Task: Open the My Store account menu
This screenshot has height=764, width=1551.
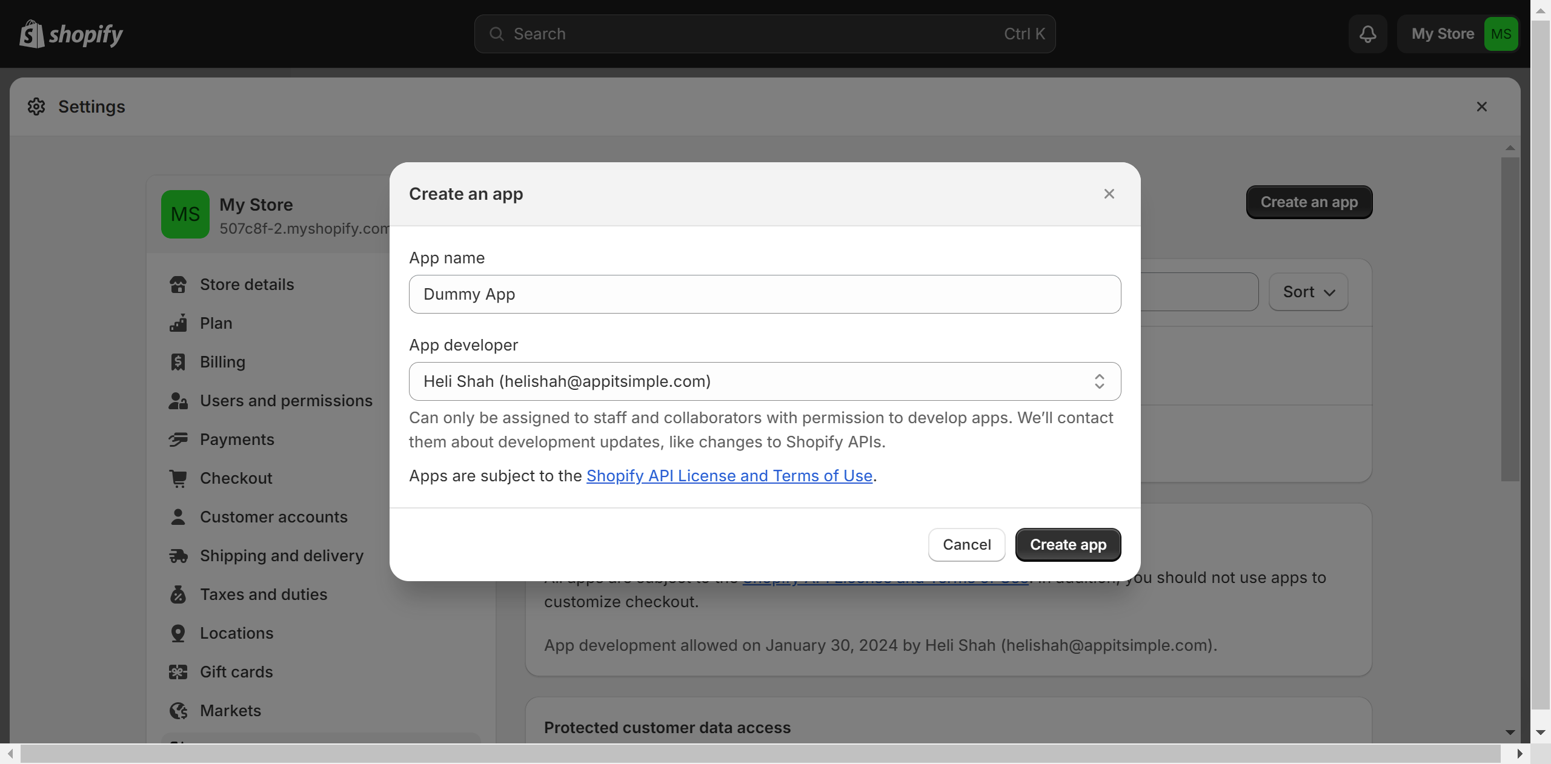Action: point(1458,34)
